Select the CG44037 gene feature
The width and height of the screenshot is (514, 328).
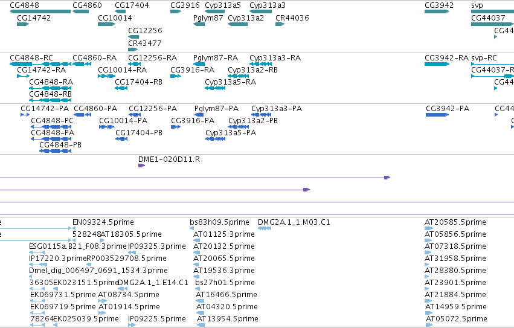tap(492, 24)
